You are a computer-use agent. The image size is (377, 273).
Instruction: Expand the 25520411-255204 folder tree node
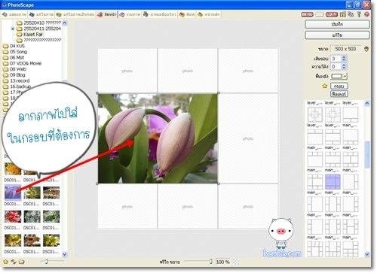13,29
